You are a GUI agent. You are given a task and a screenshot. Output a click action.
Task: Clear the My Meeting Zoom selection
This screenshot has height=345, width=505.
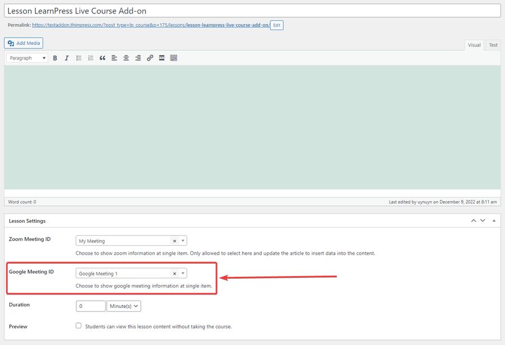pyautogui.click(x=175, y=241)
